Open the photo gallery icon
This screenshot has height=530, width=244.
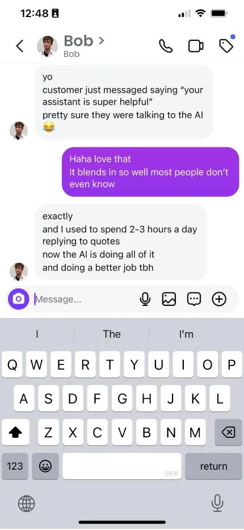click(x=169, y=299)
